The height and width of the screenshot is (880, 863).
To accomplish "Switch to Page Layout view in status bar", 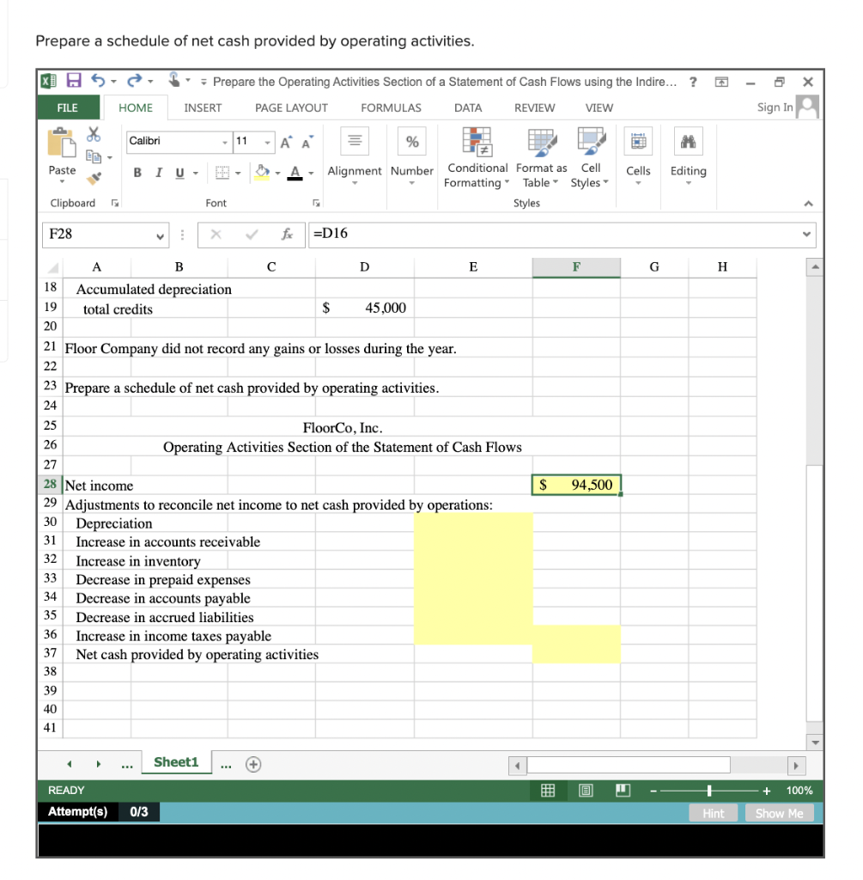I will [585, 790].
